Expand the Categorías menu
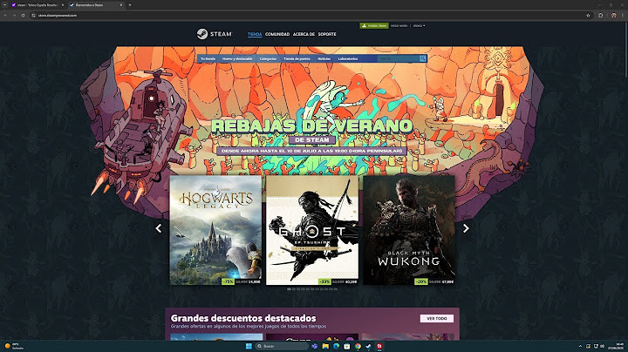Image resolution: width=628 pixels, height=352 pixels. coord(268,58)
